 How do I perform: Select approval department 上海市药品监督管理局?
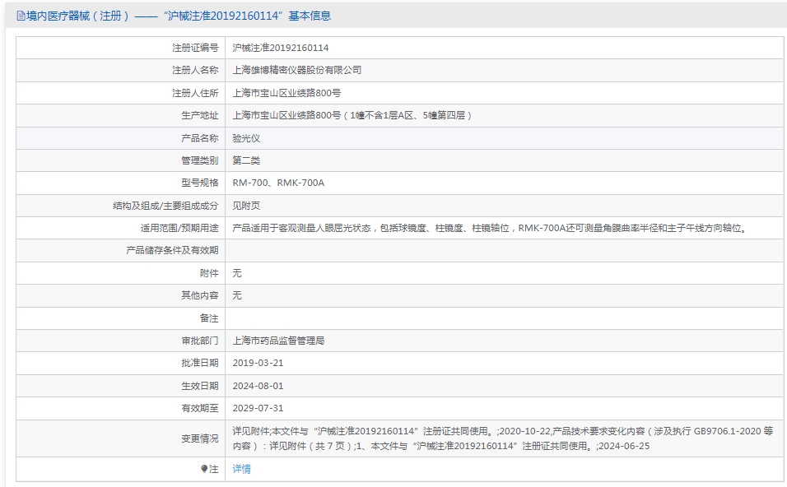pos(278,341)
